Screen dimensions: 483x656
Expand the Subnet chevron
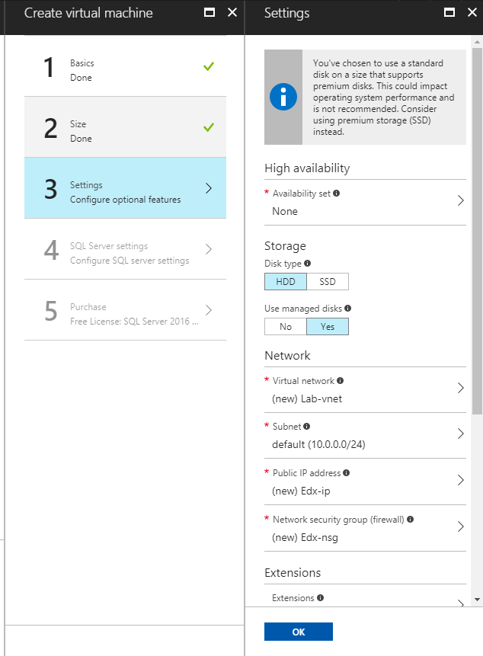pos(460,434)
